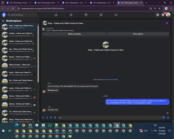Open the Megan conversation

coord(18,58)
